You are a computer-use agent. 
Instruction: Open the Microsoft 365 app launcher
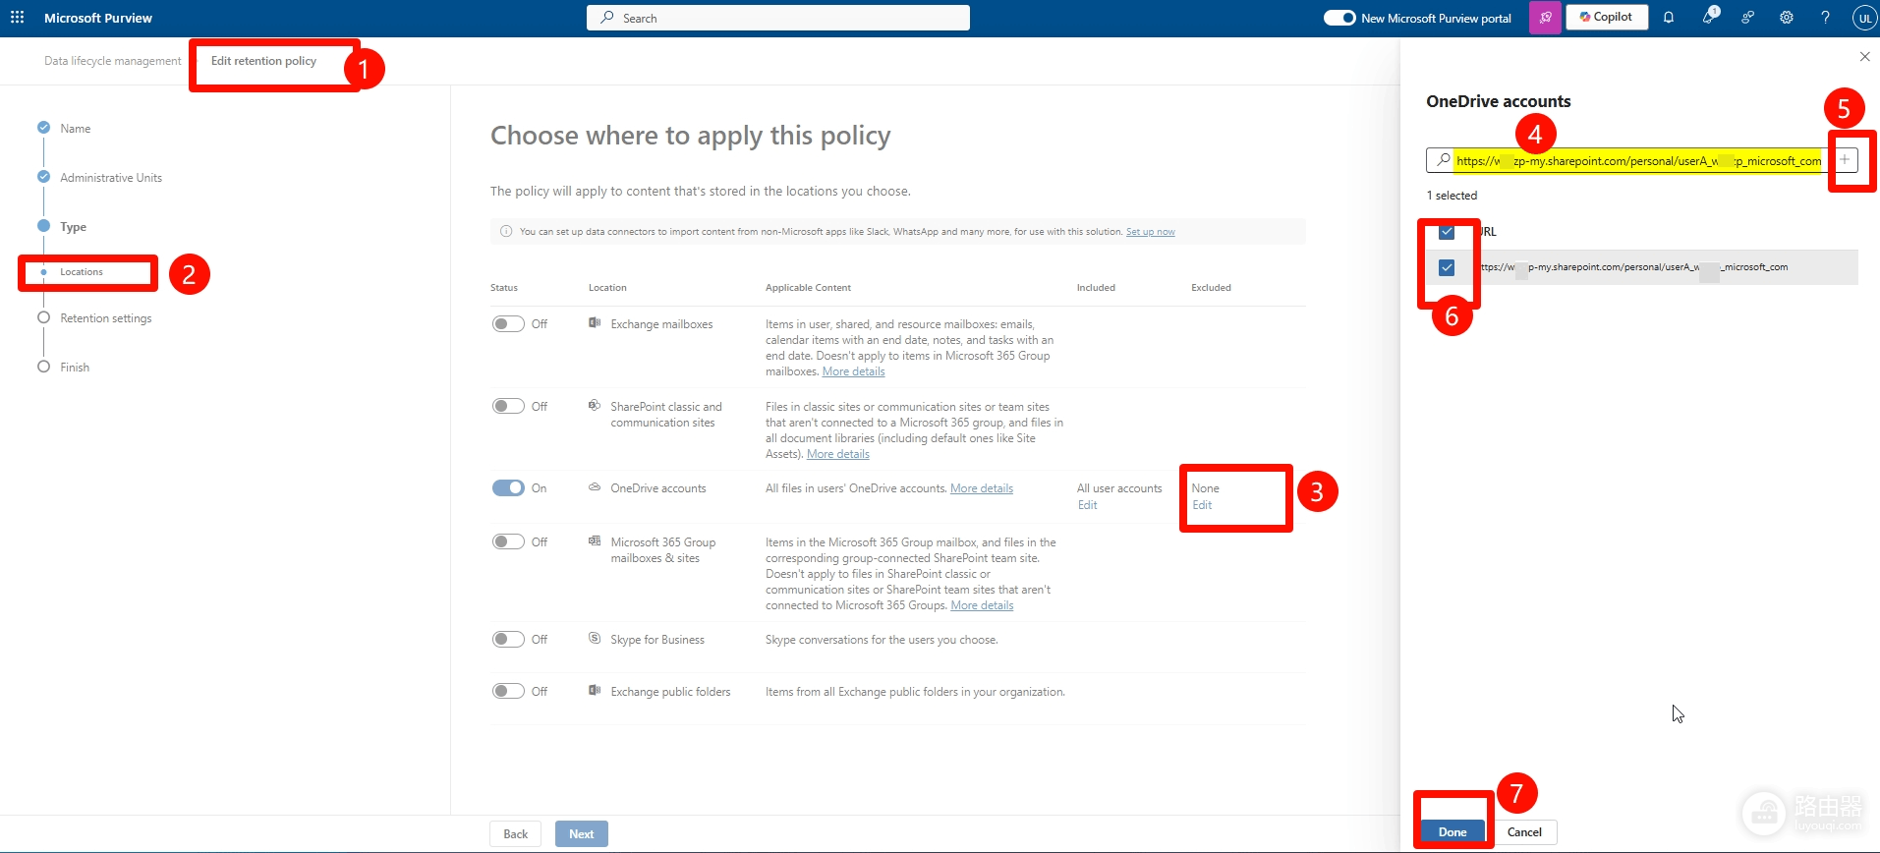pos(17,18)
